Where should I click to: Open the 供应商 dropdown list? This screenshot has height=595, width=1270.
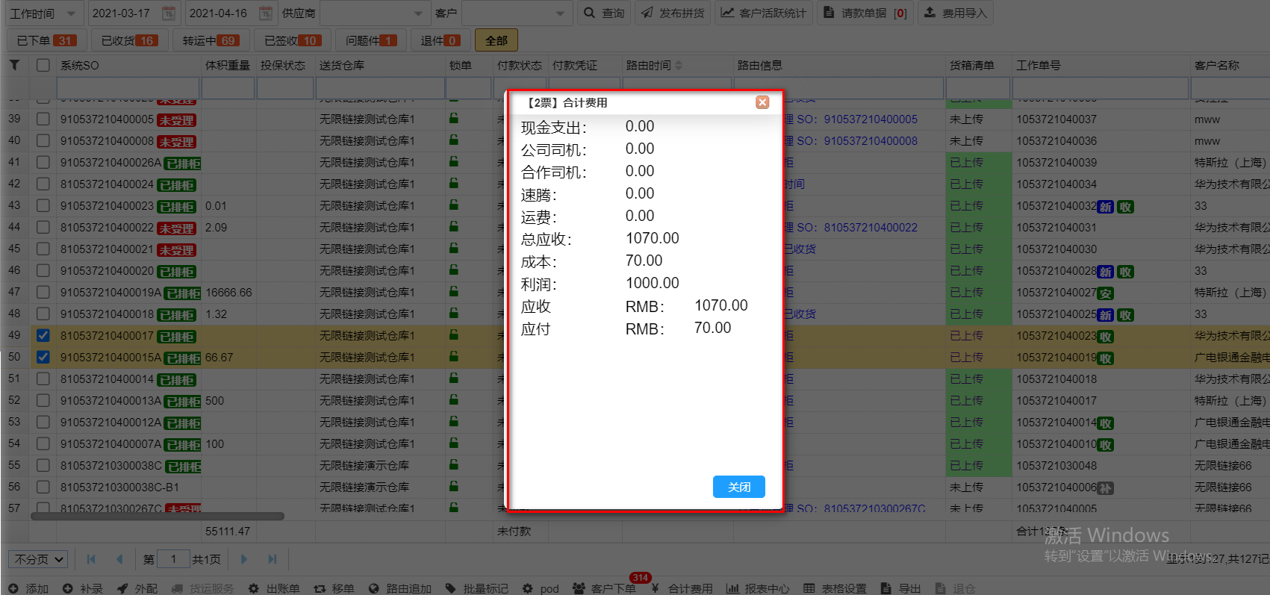coord(417,13)
